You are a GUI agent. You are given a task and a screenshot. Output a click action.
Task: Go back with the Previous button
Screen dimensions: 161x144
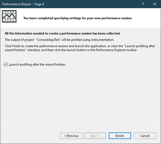[x=71, y=136]
